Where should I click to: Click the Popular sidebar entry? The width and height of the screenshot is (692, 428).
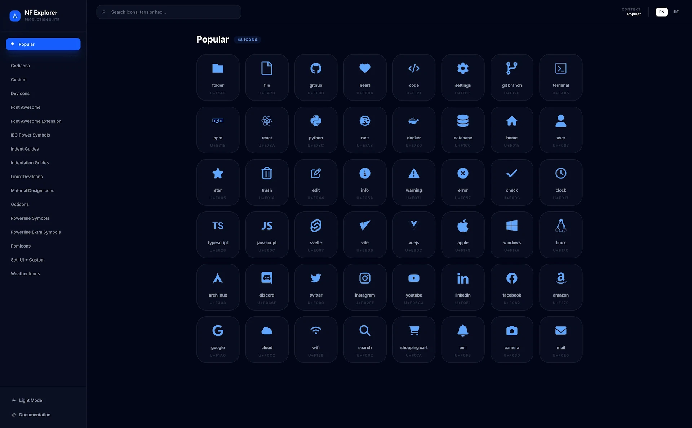(x=43, y=44)
